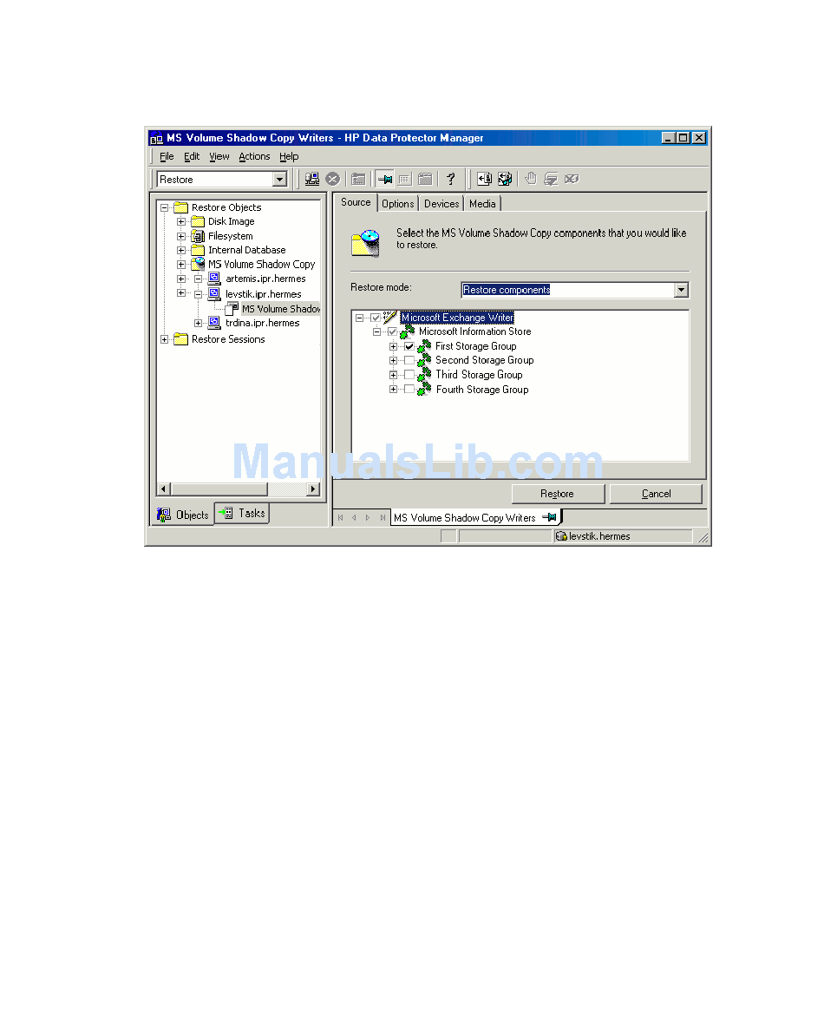Click the hand icon in the toolbar

(x=531, y=179)
